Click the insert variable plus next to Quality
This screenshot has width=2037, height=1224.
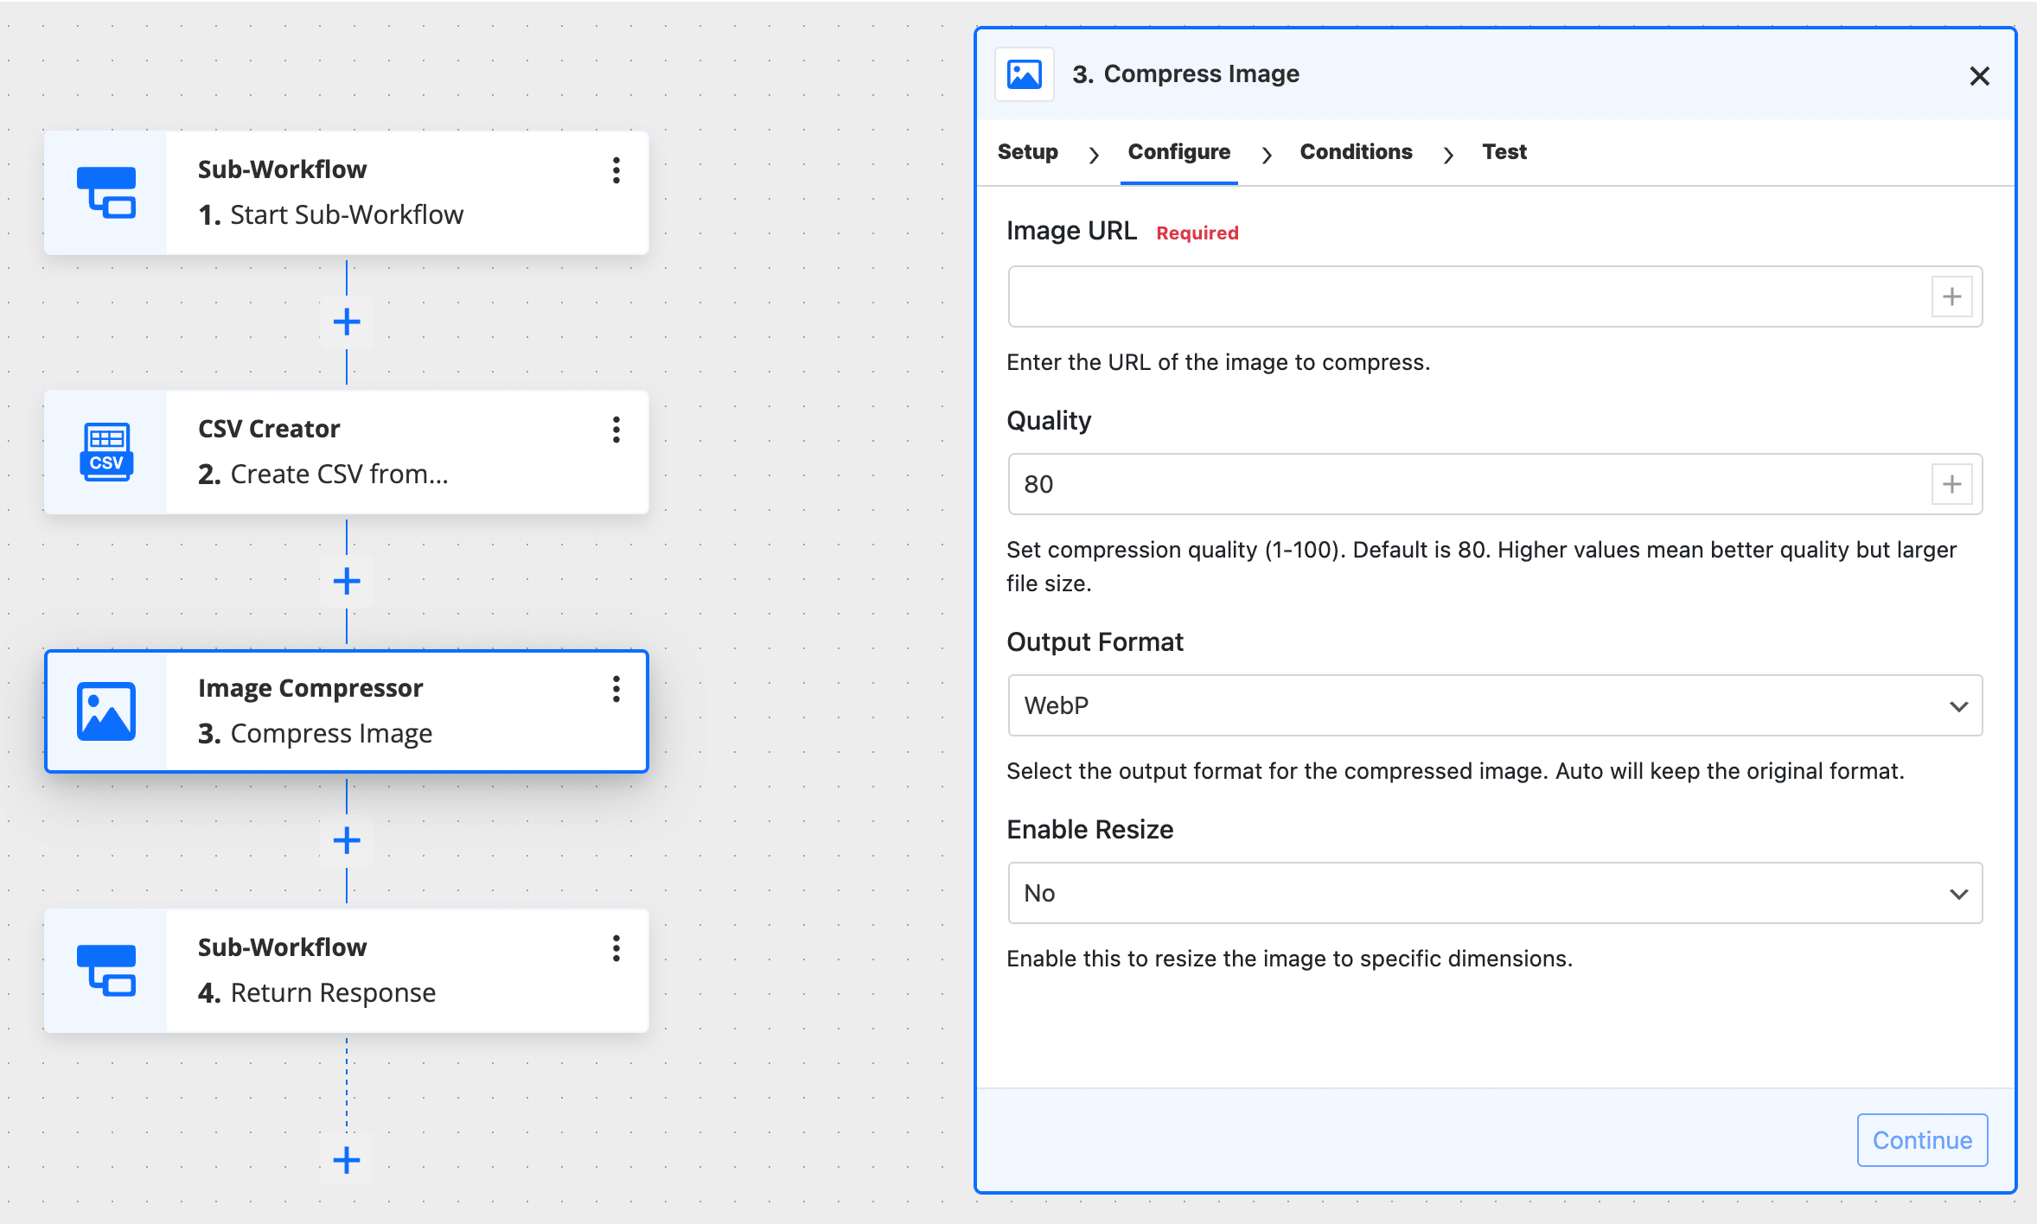pos(1951,484)
